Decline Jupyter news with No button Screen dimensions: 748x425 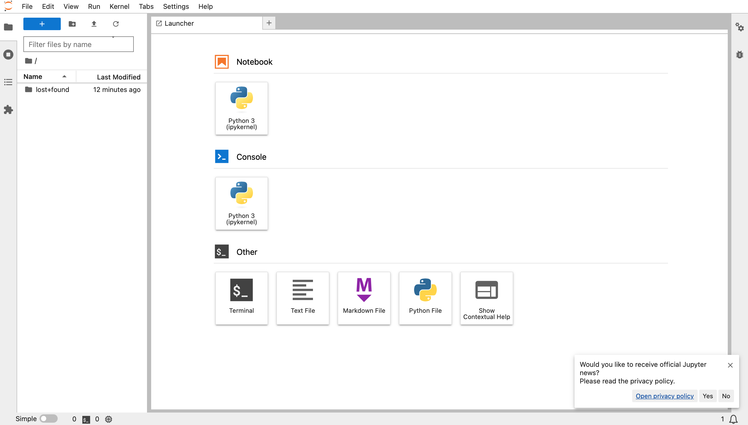[x=726, y=396]
